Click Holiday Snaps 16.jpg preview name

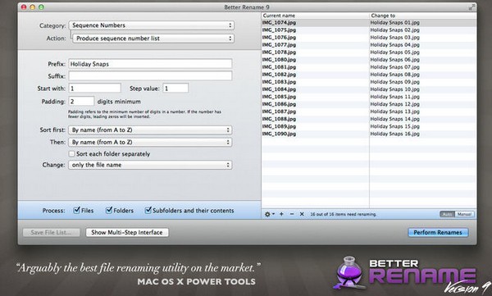(x=394, y=134)
